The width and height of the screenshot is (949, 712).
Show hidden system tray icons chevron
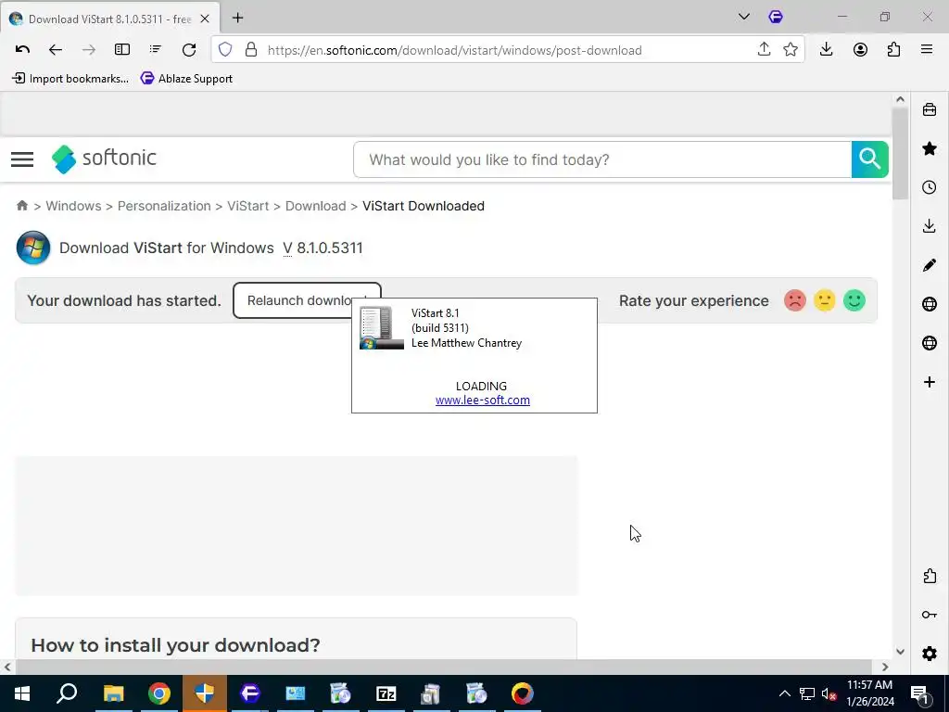[784, 693]
